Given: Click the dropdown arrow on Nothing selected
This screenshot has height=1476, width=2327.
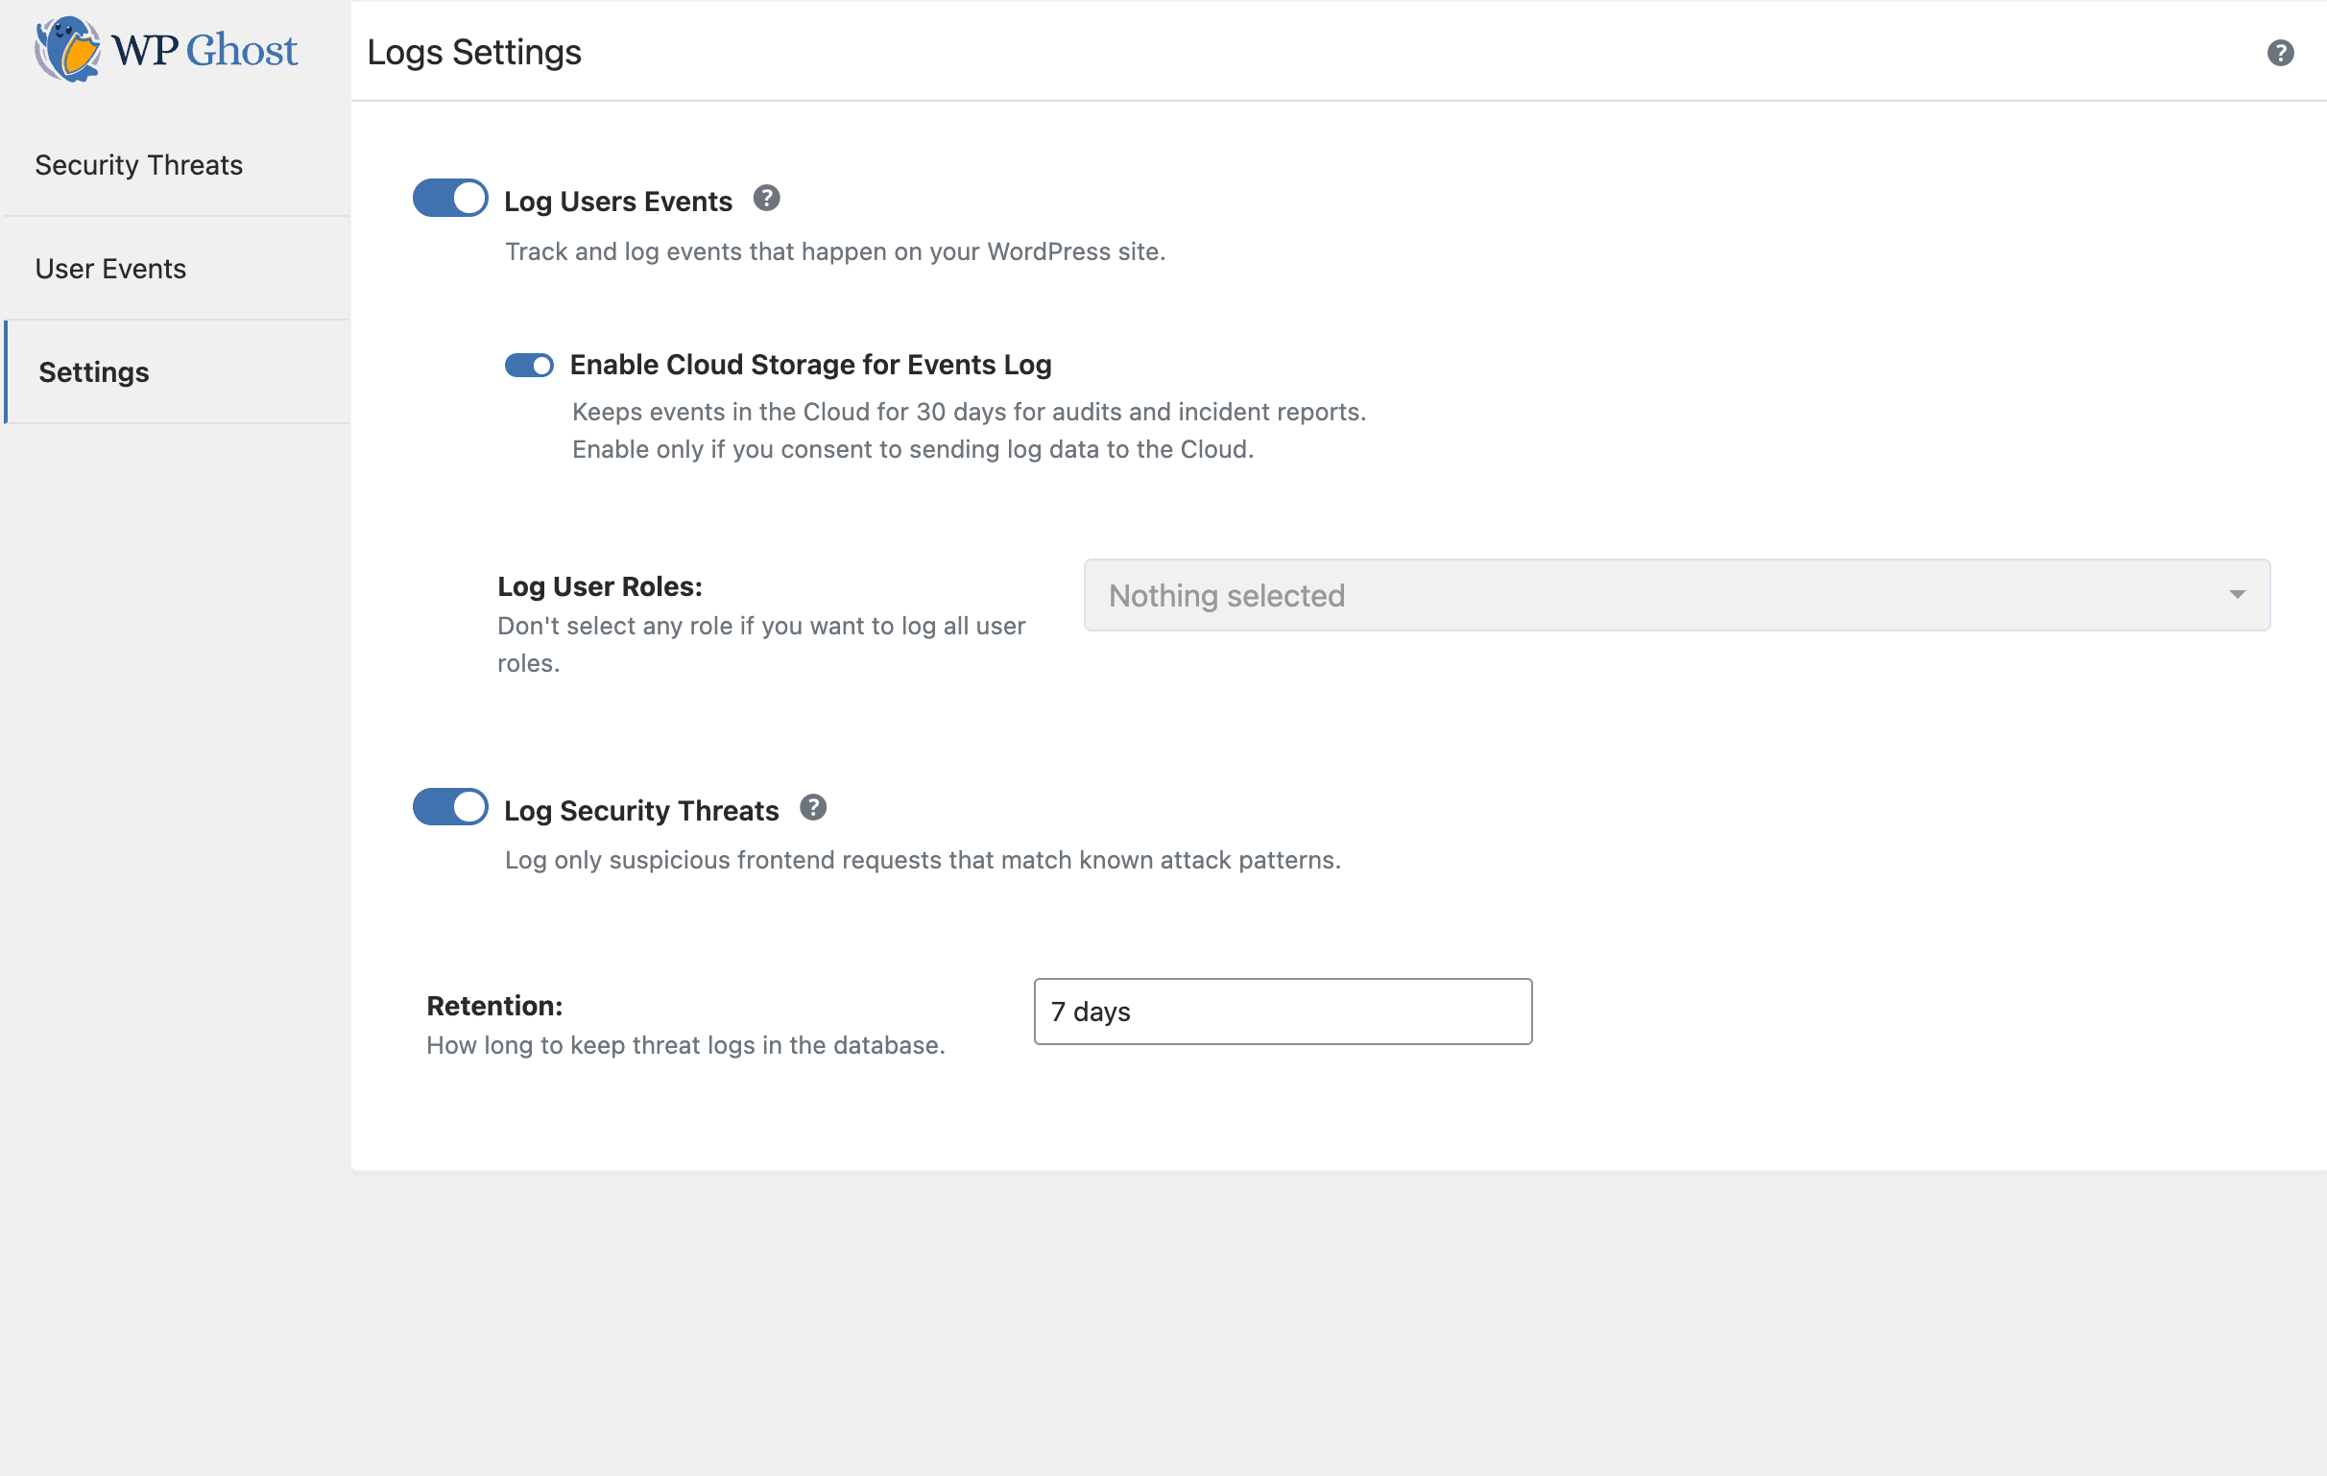Looking at the screenshot, I should click(2236, 595).
